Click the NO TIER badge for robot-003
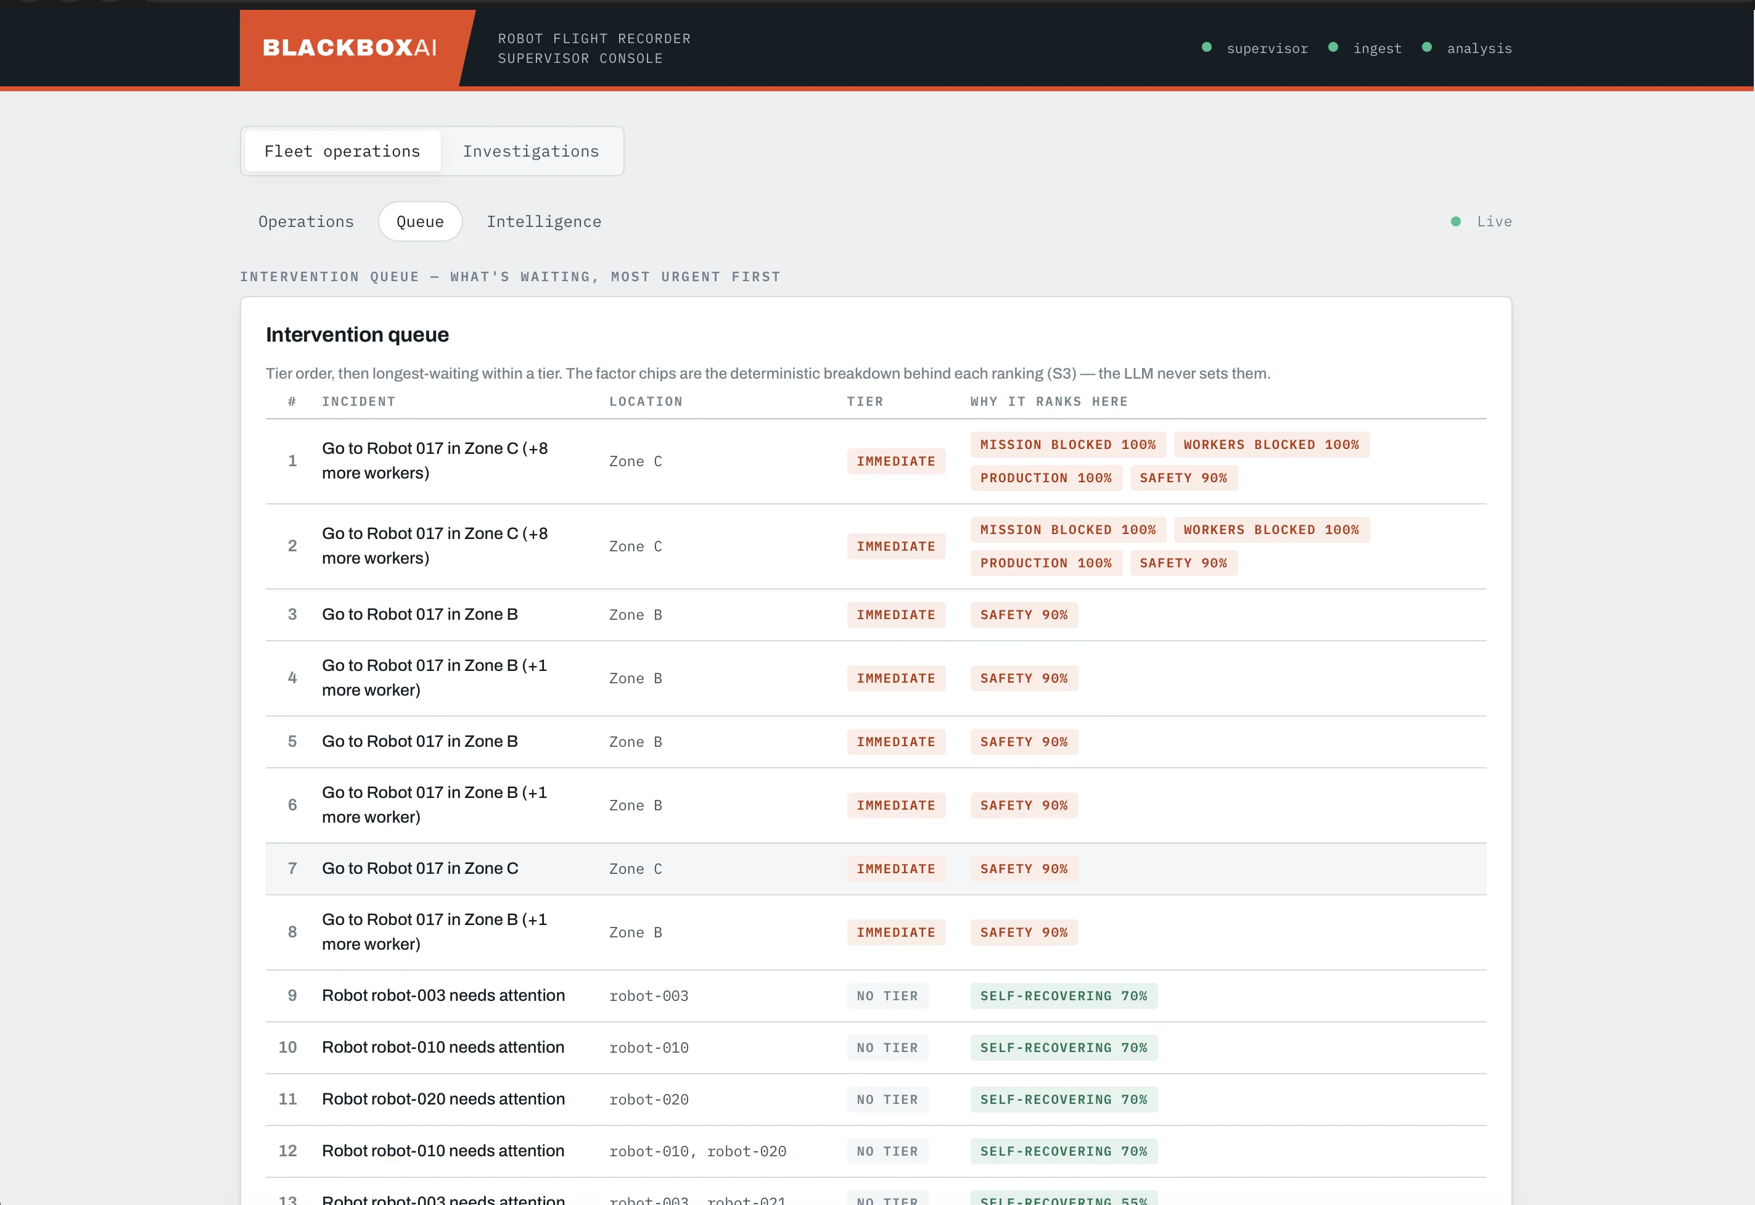This screenshot has width=1755, height=1205. click(887, 996)
